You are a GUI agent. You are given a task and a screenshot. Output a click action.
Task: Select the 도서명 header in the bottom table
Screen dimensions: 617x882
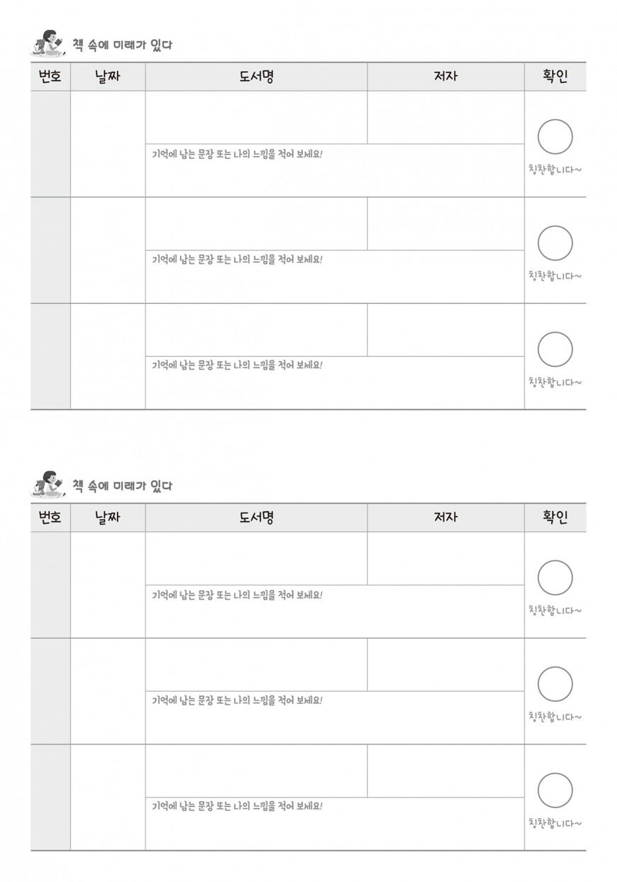pos(257,518)
